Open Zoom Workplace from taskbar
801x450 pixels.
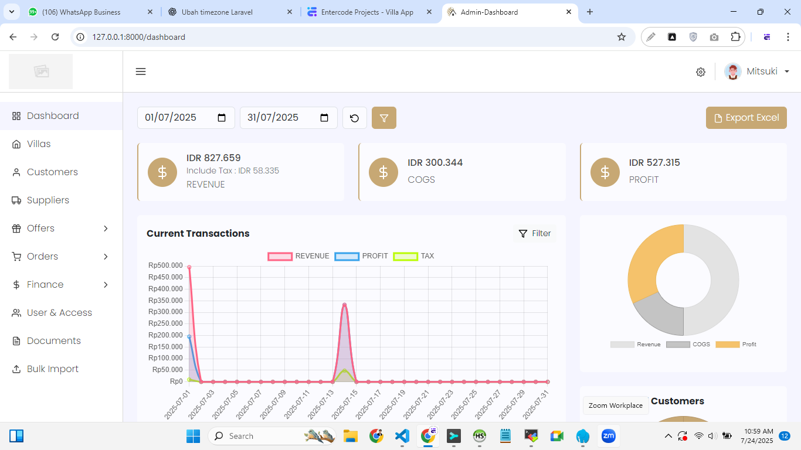[x=608, y=436]
